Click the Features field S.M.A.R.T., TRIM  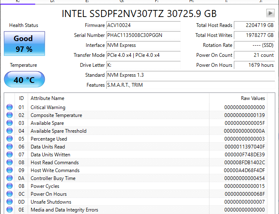pos(190,85)
